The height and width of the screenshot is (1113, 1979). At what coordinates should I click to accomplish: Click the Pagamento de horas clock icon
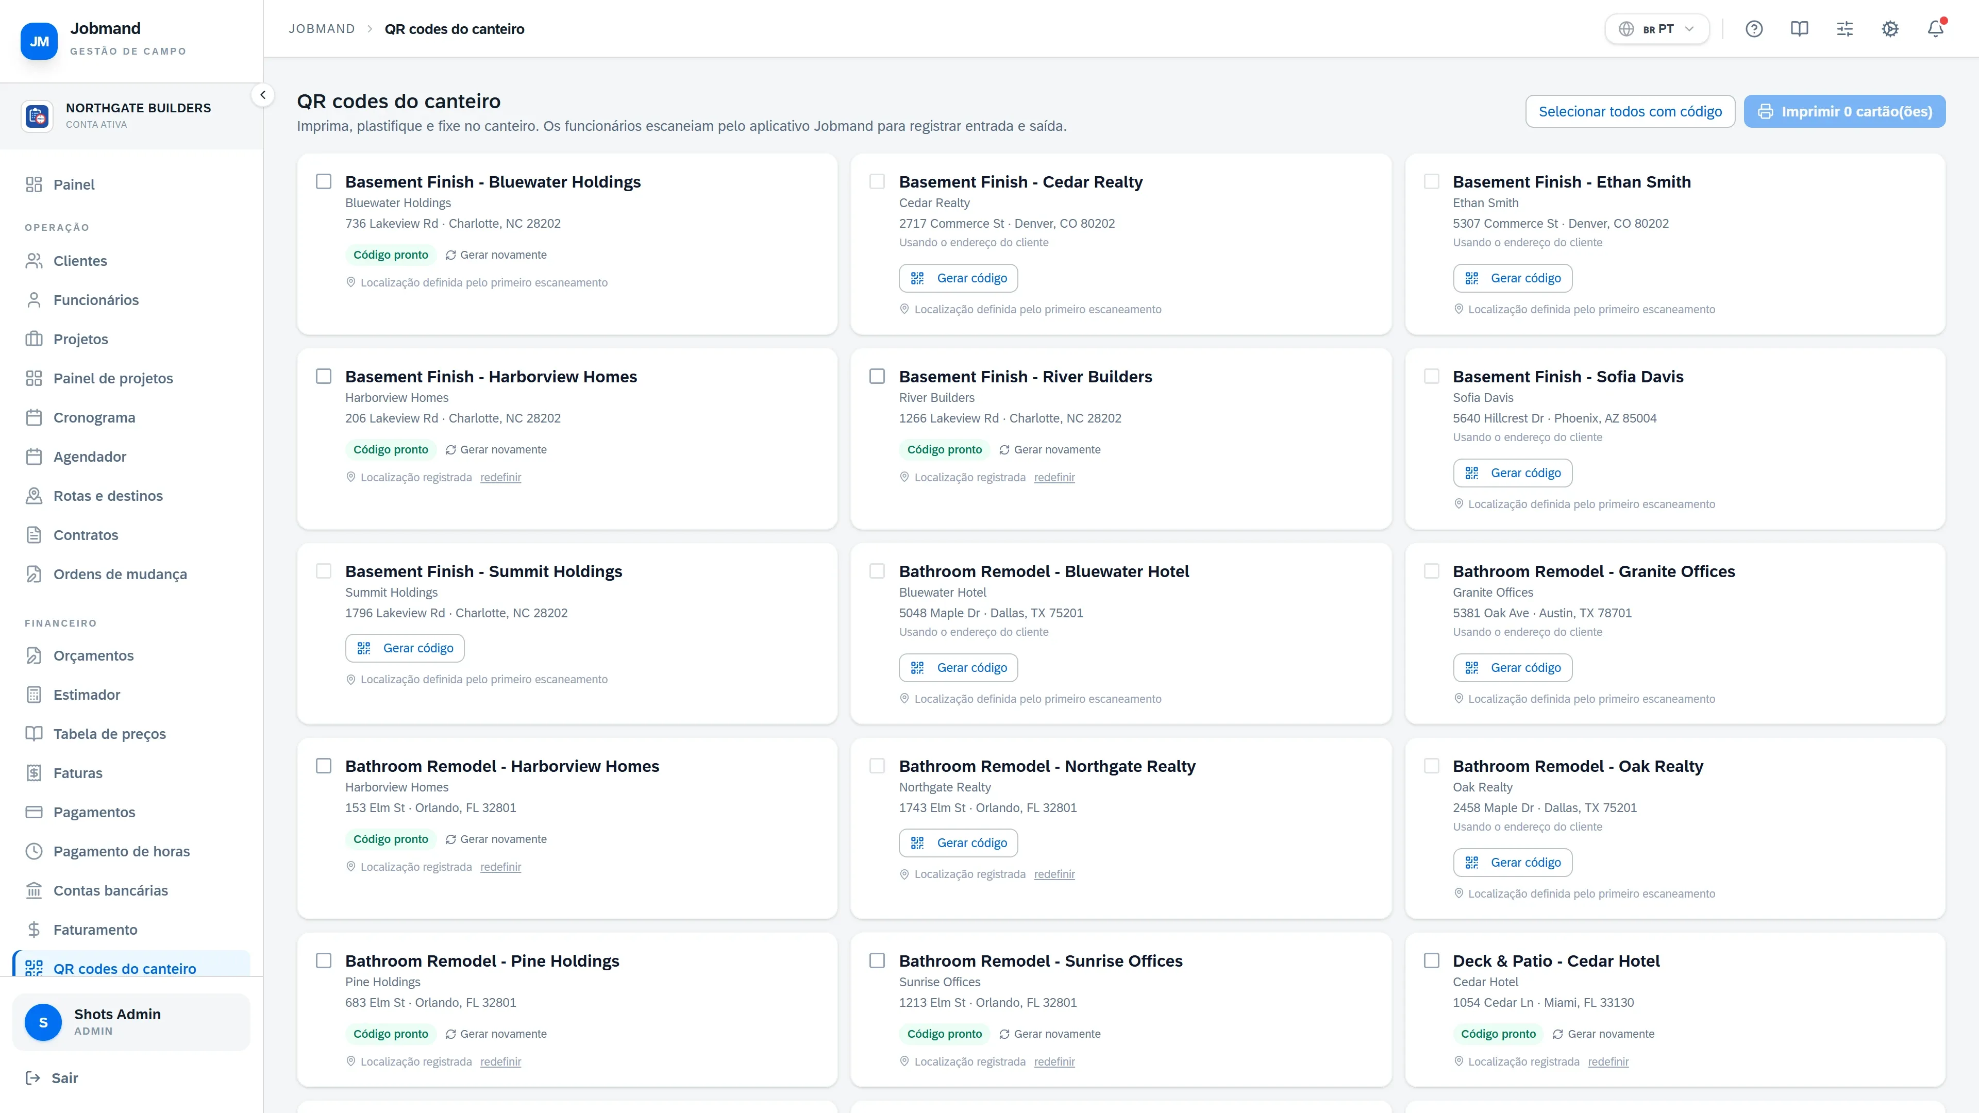click(34, 852)
